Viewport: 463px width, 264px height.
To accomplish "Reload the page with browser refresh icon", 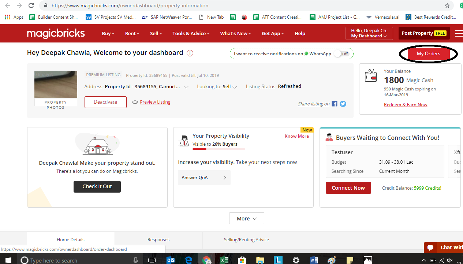I will [31, 5].
